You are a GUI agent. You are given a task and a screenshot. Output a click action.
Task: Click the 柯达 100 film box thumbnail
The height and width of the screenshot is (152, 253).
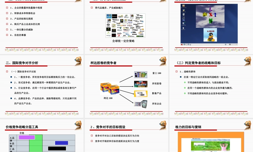pos(109,88)
